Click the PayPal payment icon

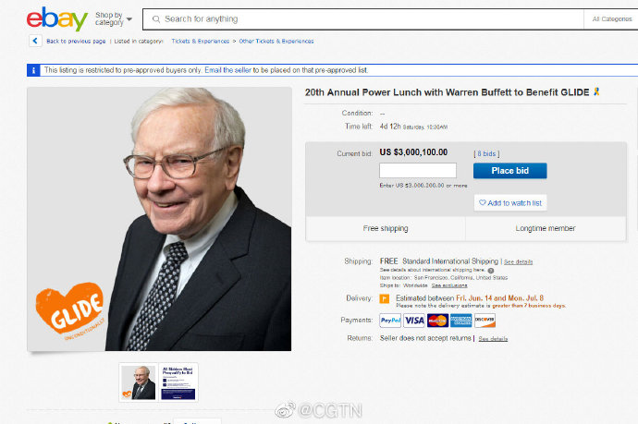click(390, 321)
